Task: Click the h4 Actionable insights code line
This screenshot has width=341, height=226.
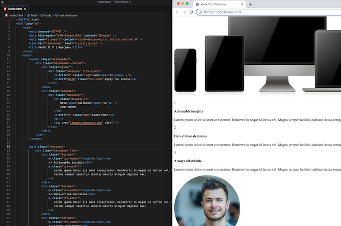Action: (70, 163)
